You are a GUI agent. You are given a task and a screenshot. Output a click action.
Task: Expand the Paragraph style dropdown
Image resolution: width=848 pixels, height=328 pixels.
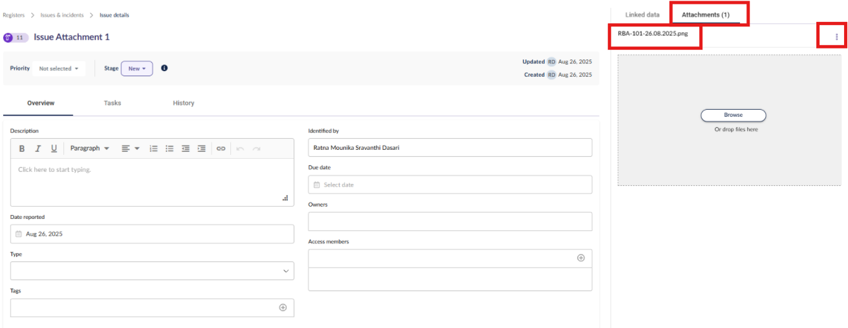click(90, 149)
